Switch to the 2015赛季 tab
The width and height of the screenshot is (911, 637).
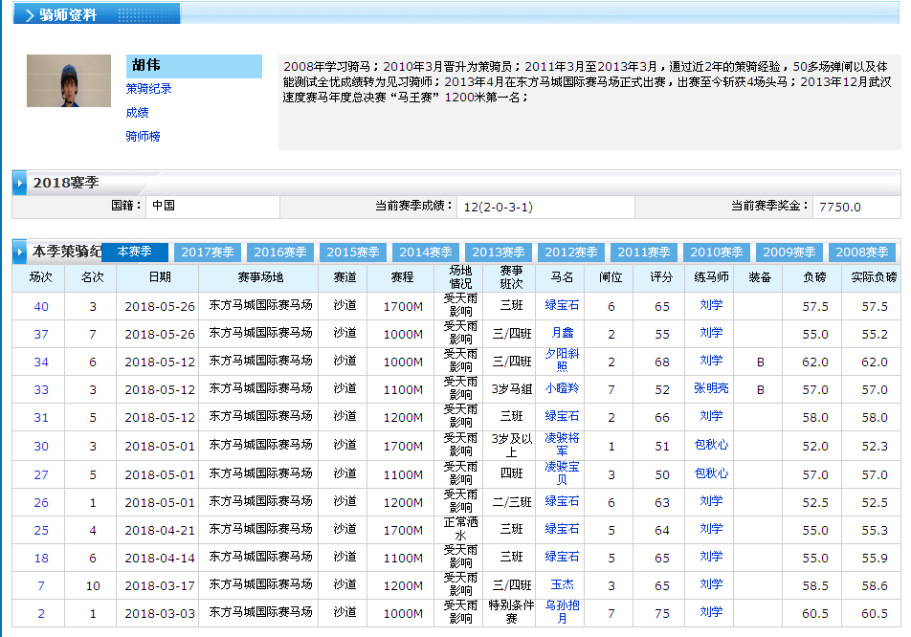pyautogui.click(x=353, y=253)
